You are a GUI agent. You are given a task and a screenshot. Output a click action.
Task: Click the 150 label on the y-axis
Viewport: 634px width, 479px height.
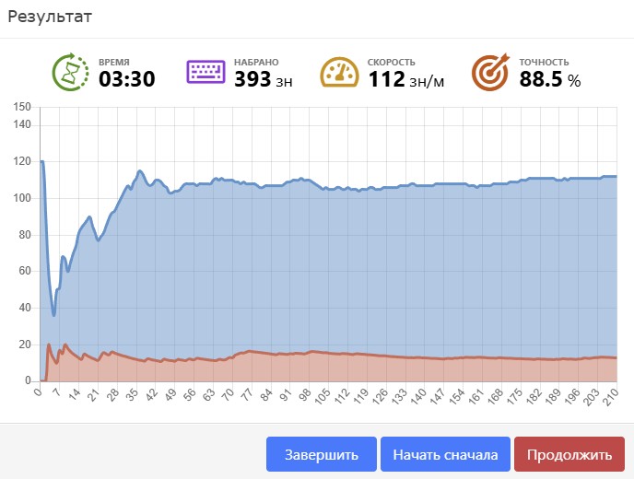(23, 107)
